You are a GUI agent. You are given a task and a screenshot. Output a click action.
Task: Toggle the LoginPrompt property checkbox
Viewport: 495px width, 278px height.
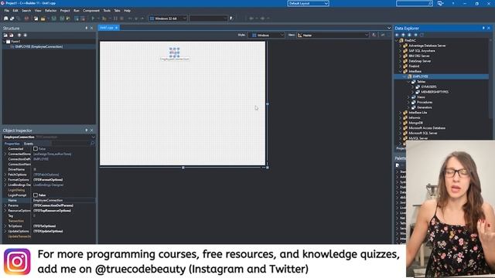click(x=36, y=195)
